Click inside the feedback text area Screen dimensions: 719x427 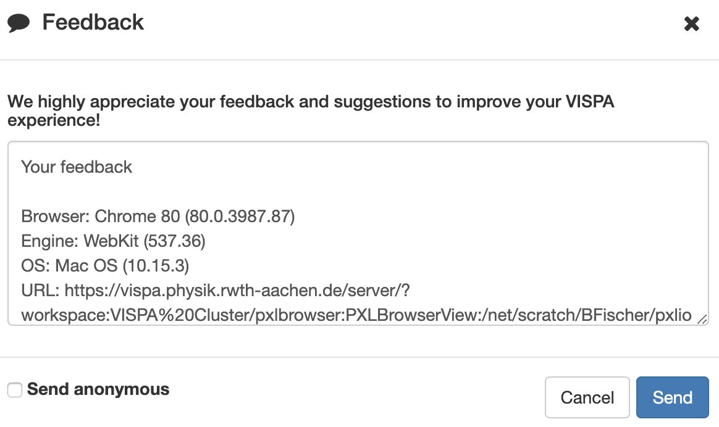coord(358,185)
